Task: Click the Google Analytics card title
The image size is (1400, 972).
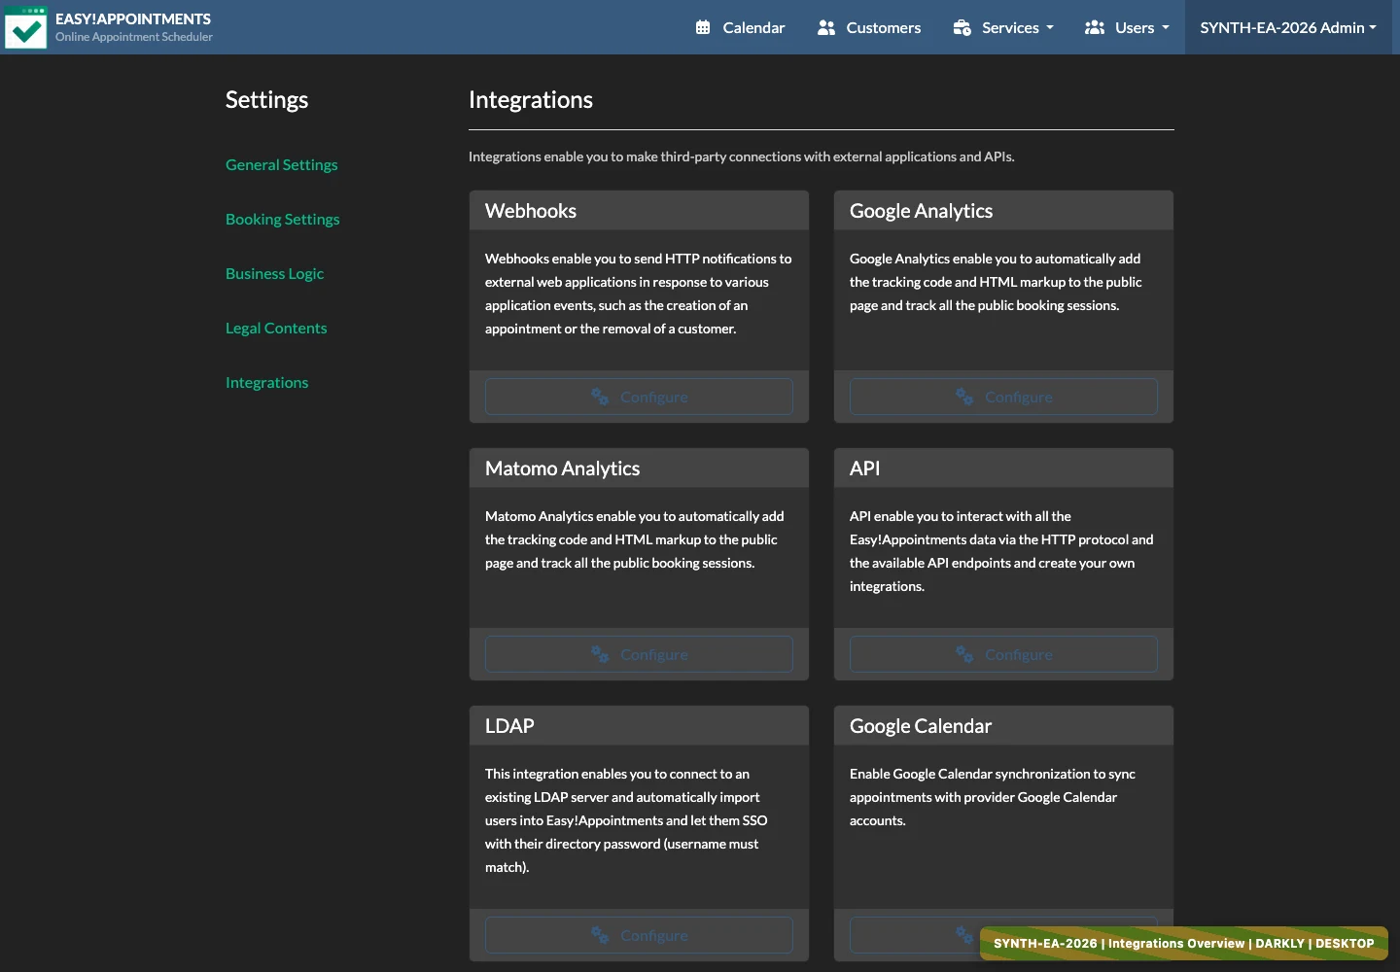Action: [x=921, y=211]
